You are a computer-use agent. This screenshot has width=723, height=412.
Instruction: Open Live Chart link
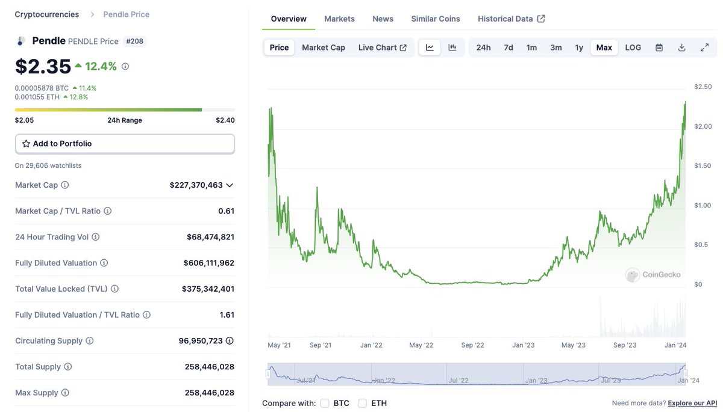382,48
